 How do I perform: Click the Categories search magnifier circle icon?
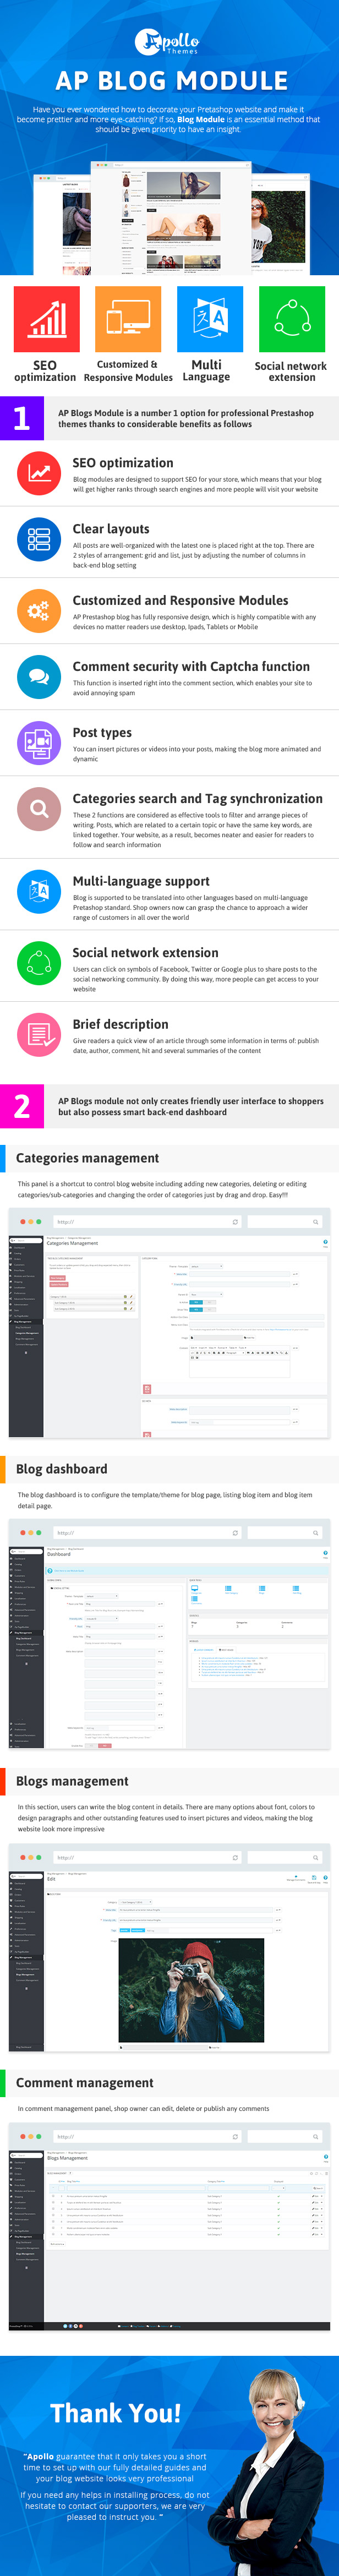[39, 809]
